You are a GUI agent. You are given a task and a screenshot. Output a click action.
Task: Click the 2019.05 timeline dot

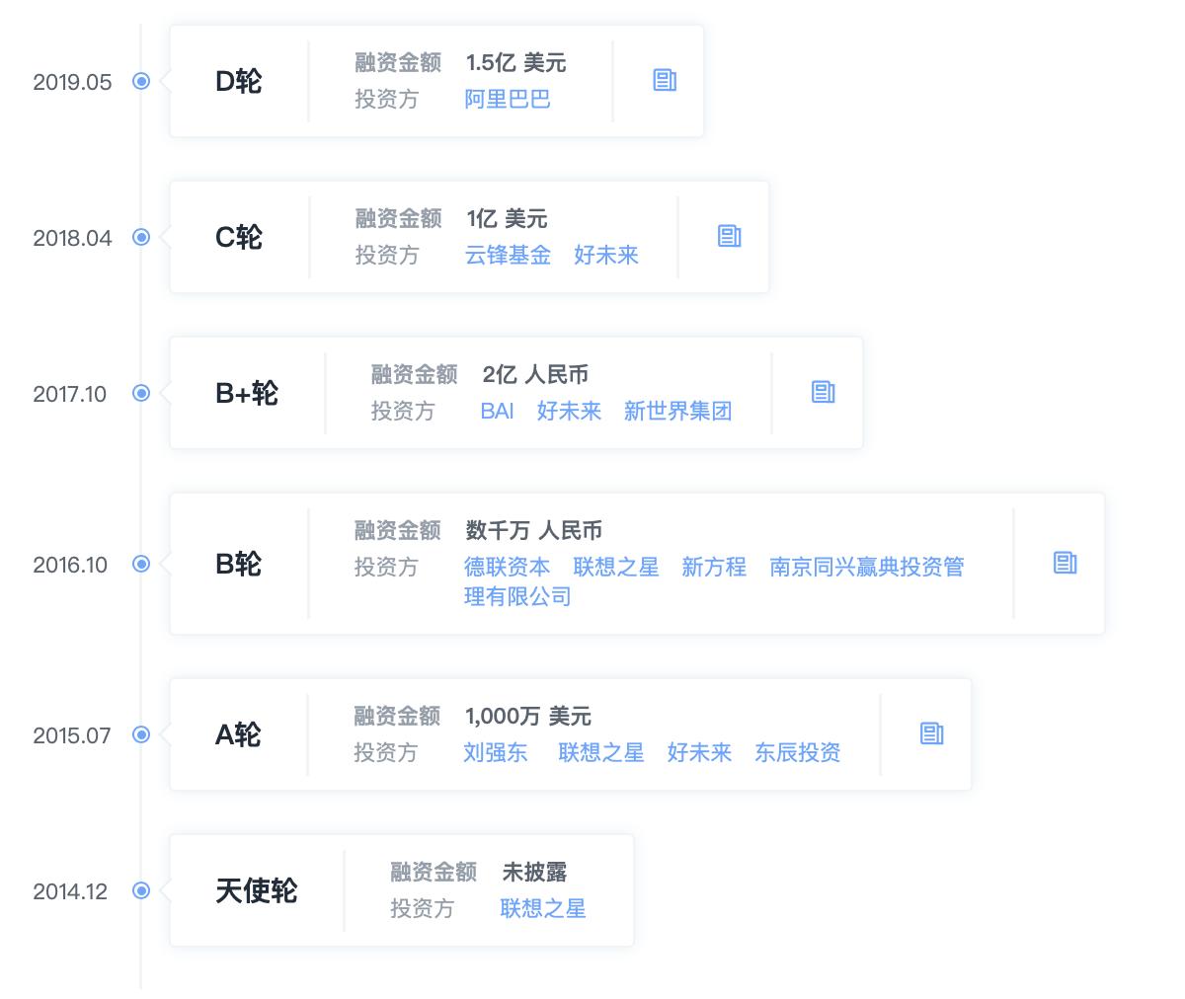point(141,81)
